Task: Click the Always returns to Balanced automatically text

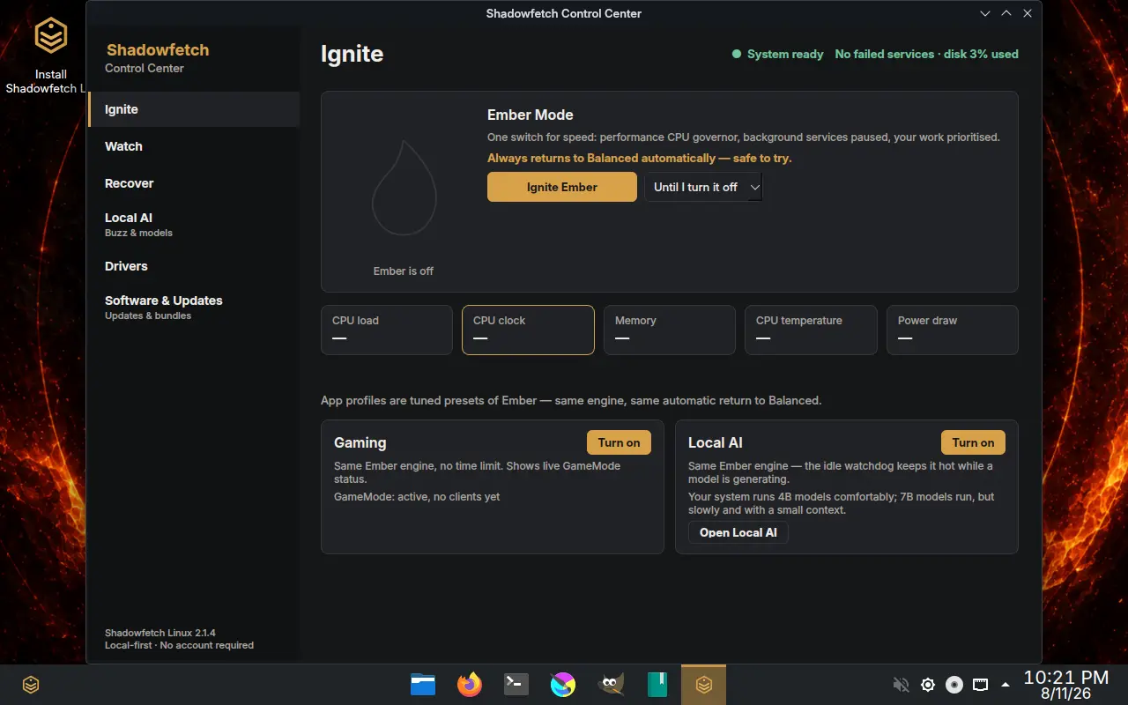Action: tap(640, 159)
